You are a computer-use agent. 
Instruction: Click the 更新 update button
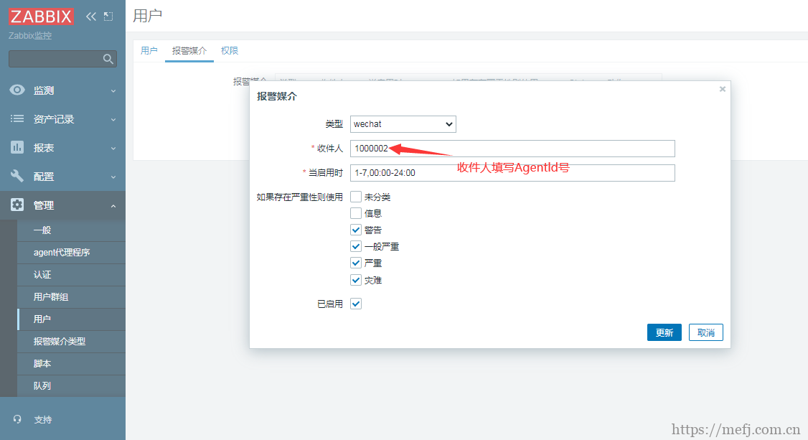click(x=664, y=332)
